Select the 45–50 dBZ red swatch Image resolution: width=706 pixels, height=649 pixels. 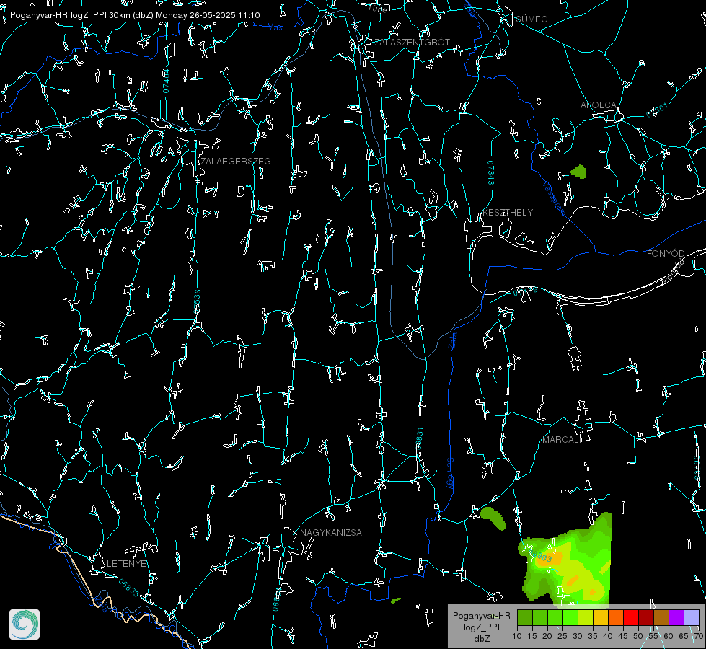tap(631, 617)
